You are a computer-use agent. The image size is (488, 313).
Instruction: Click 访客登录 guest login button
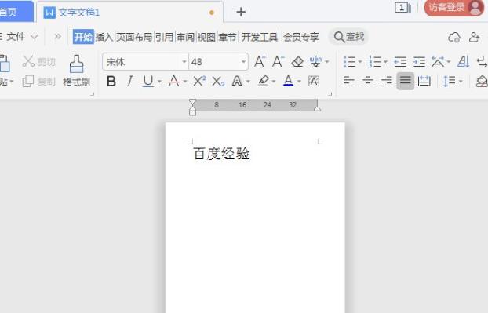click(x=454, y=8)
